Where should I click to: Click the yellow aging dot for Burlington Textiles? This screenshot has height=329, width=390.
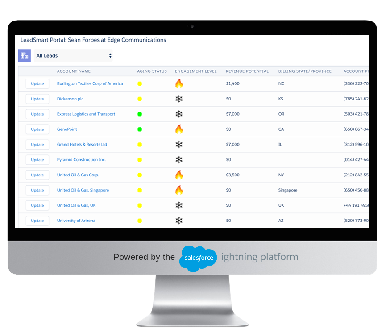click(x=140, y=83)
